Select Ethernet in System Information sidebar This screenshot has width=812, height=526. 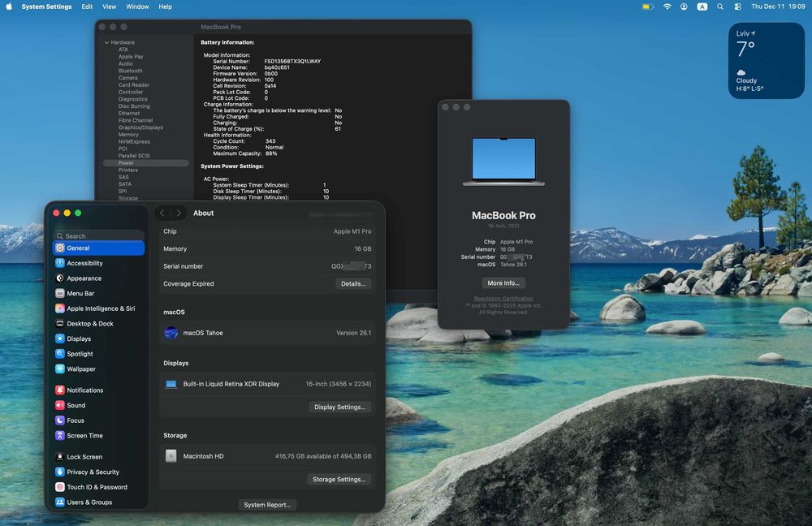tap(129, 114)
